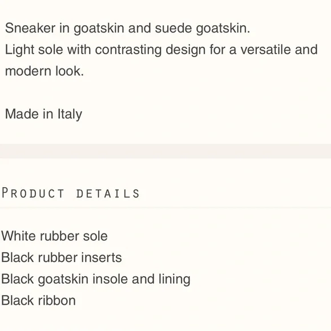Screen dimensions: 331x331
Task: Select the "Black ribbon" detail line
Action: coord(38,300)
